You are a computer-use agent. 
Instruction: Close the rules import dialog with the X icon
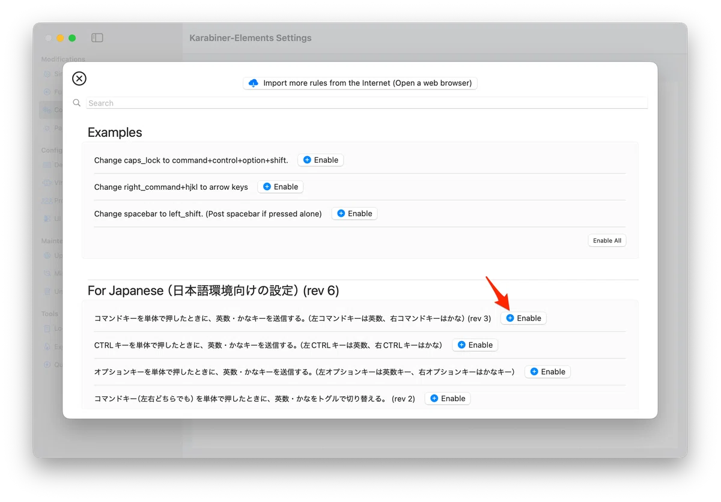79,79
